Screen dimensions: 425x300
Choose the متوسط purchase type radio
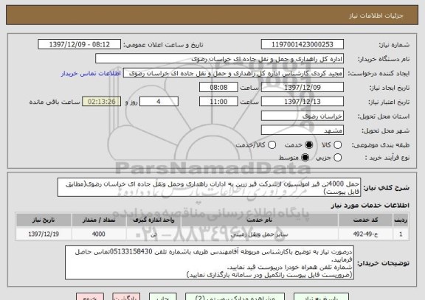pos(305,158)
